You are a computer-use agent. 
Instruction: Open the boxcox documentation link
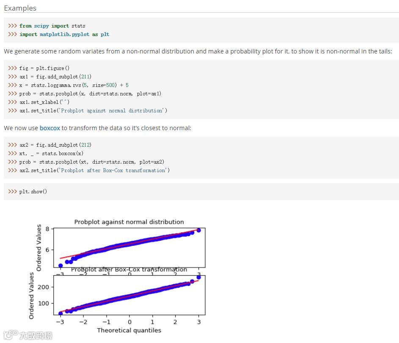coord(50,128)
